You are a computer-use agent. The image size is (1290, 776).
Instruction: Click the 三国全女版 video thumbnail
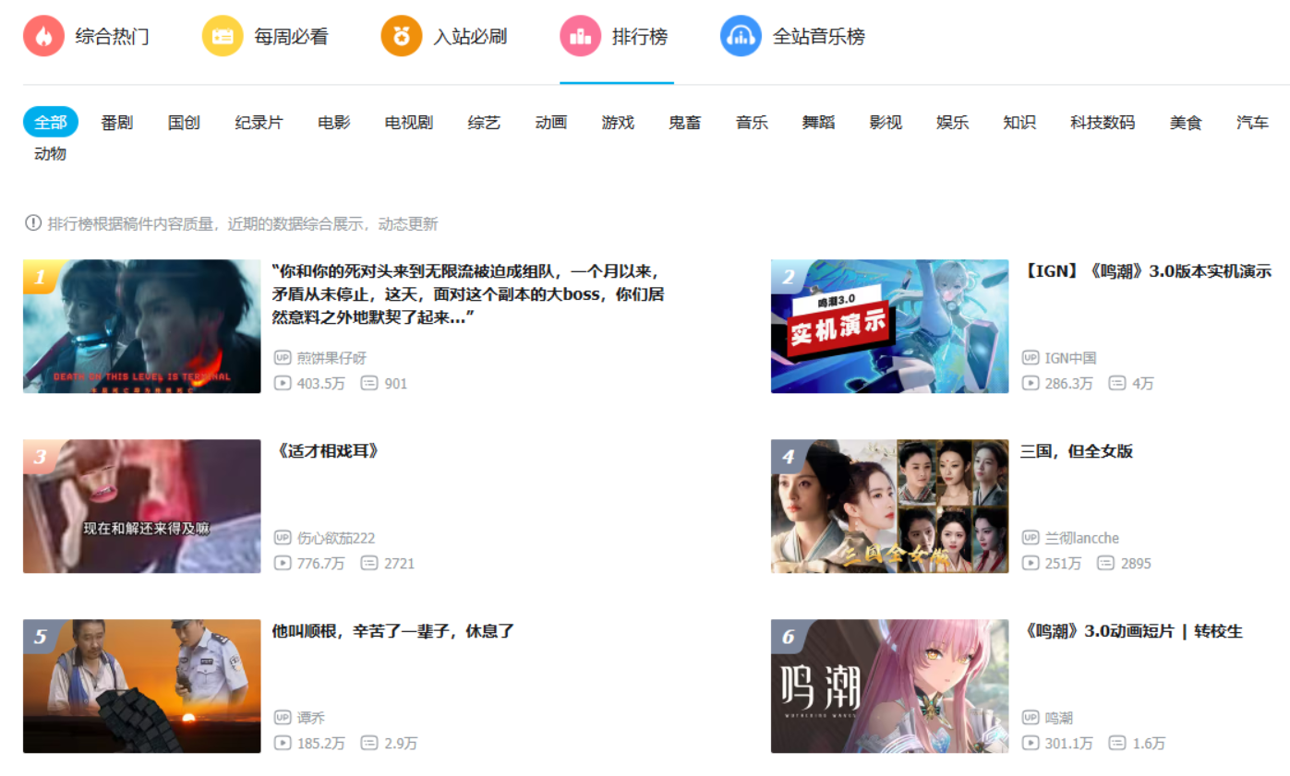tap(889, 506)
